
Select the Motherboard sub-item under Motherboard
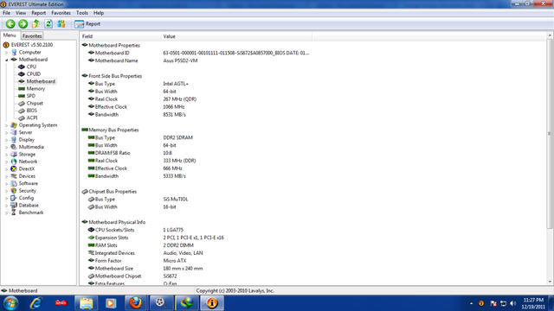[x=41, y=81]
